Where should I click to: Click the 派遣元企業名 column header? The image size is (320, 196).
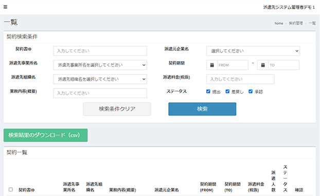(x=167, y=190)
